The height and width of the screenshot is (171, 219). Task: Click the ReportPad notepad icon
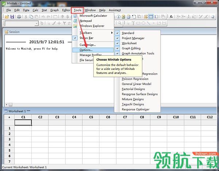point(128,17)
